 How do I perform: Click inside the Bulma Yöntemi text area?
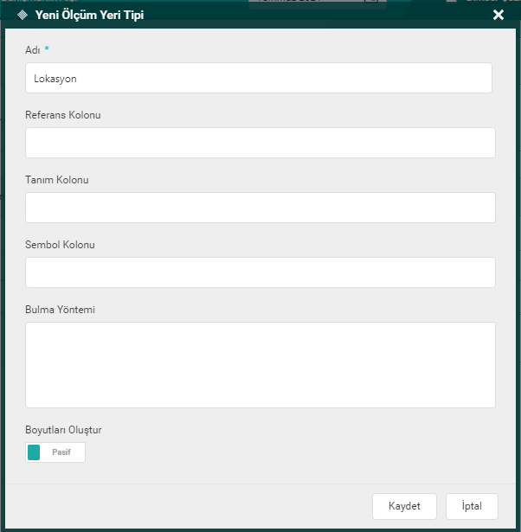coord(260,364)
